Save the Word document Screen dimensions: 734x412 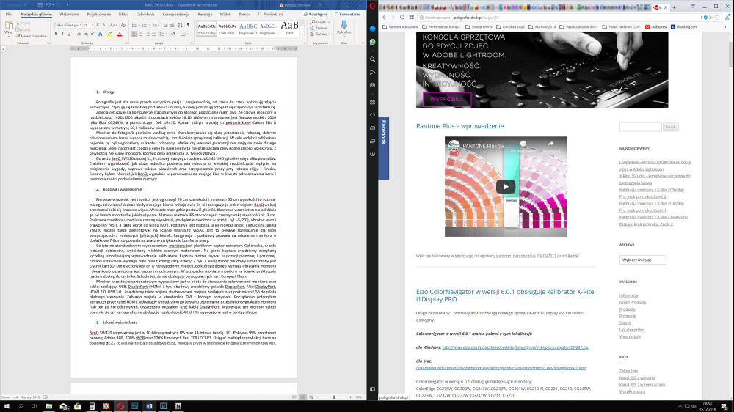point(40,5)
